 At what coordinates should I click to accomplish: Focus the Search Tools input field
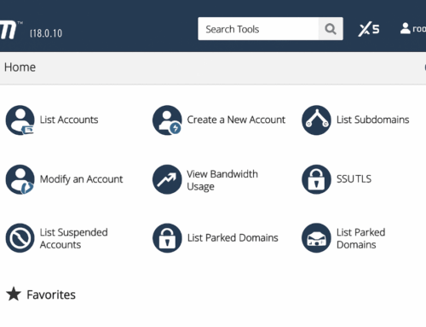coord(258,29)
